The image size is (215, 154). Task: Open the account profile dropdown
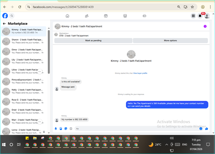(x=207, y=16)
